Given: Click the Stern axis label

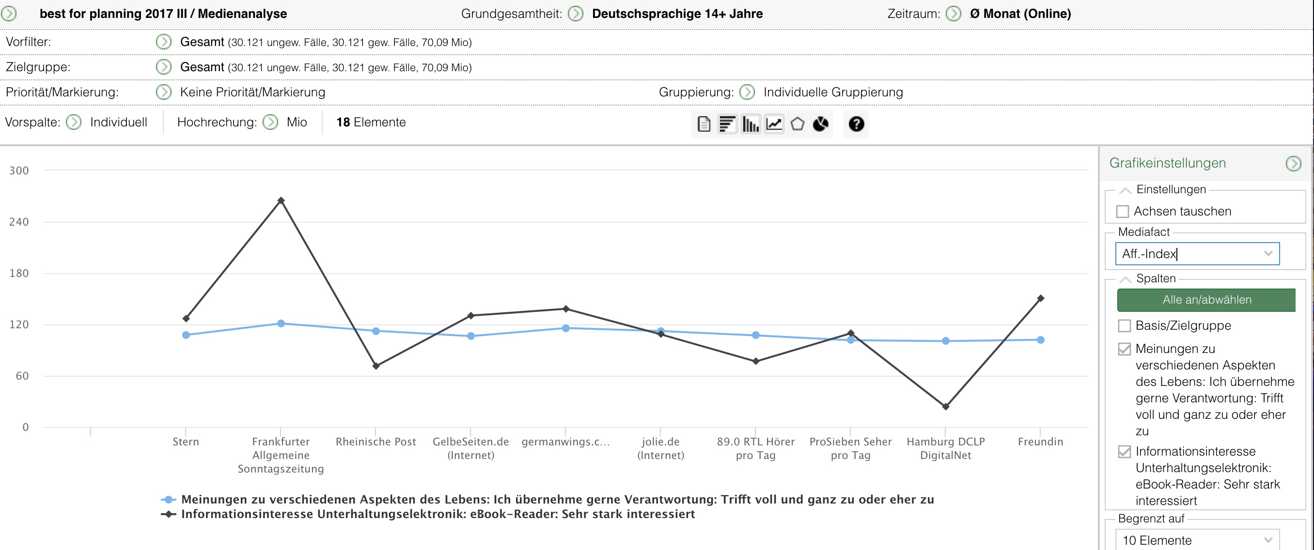Looking at the screenshot, I should point(186,442).
